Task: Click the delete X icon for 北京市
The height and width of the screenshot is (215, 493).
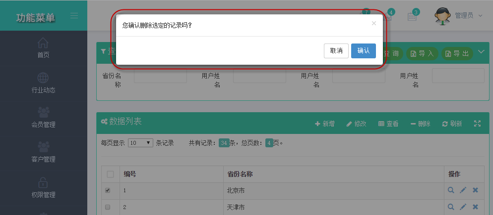Action: pyautogui.click(x=475, y=190)
